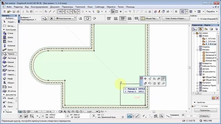Toggle the cancel X button in coordinates bar
Image resolution: width=221 pixels, height=124 pixels.
pyautogui.click(x=21, y=116)
